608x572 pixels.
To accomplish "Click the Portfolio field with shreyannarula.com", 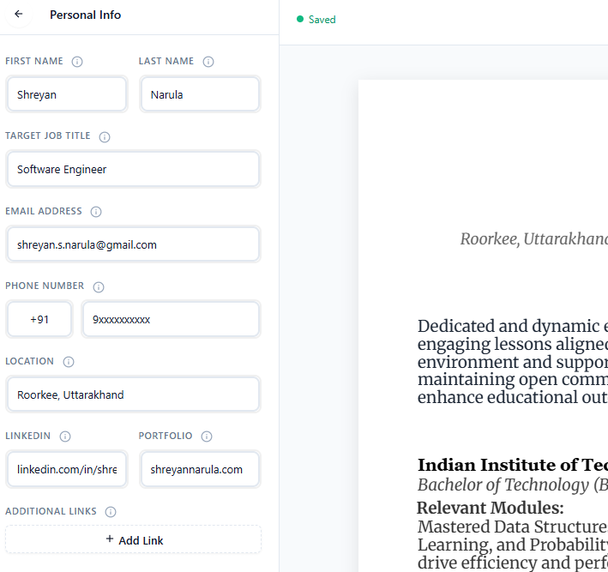I will coord(200,470).
